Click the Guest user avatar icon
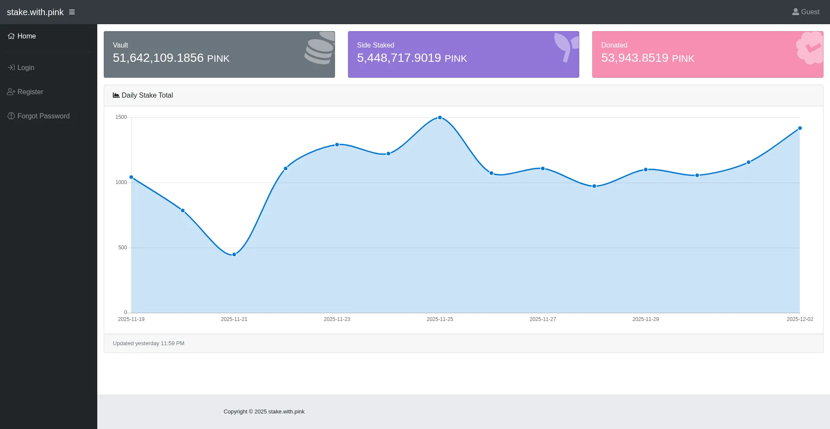830x429 pixels. 795,12
